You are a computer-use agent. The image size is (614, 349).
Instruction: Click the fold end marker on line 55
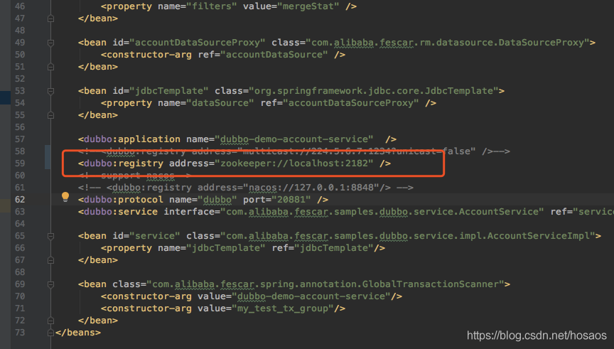coord(50,115)
